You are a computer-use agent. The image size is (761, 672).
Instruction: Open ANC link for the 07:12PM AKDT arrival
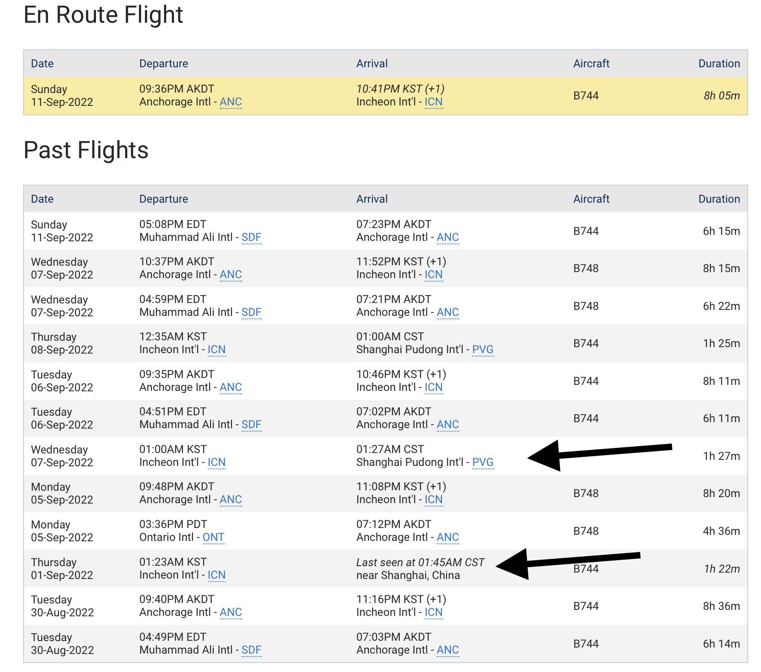(447, 537)
